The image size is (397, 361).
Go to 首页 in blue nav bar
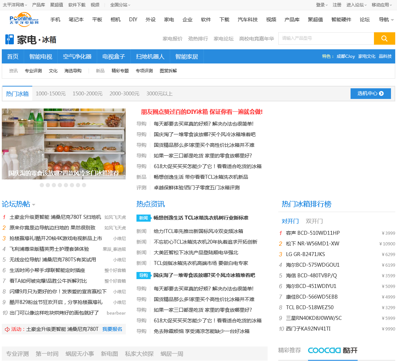tap(13, 56)
